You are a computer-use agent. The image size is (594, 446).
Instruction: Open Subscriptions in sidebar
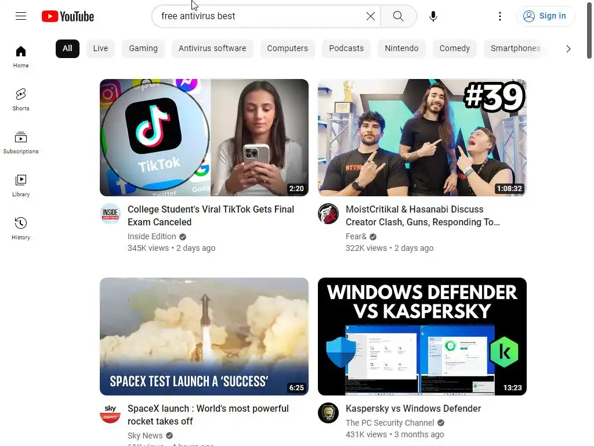tap(21, 143)
